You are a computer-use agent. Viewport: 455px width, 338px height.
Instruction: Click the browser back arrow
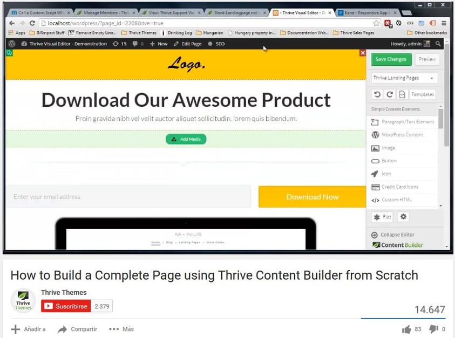(x=12, y=23)
